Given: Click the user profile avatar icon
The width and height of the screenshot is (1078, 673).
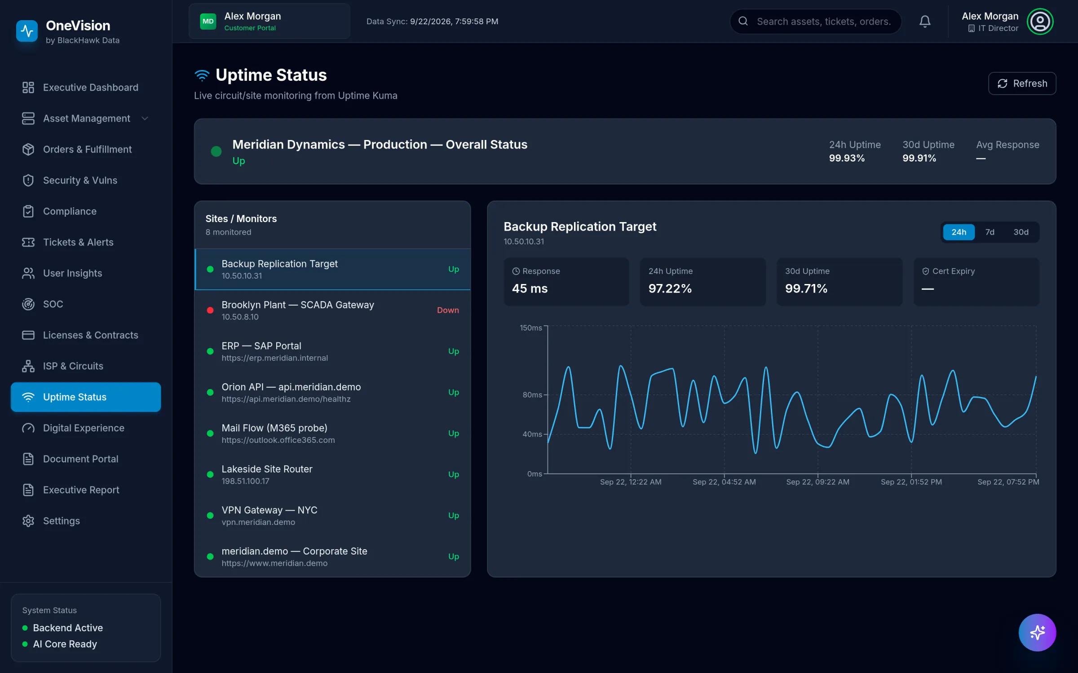Looking at the screenshot, I should [x=1040, y=22].
